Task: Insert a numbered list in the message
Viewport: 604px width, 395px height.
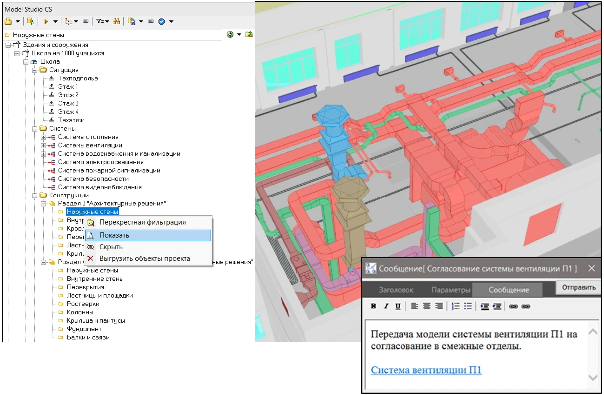Action: 455,307
